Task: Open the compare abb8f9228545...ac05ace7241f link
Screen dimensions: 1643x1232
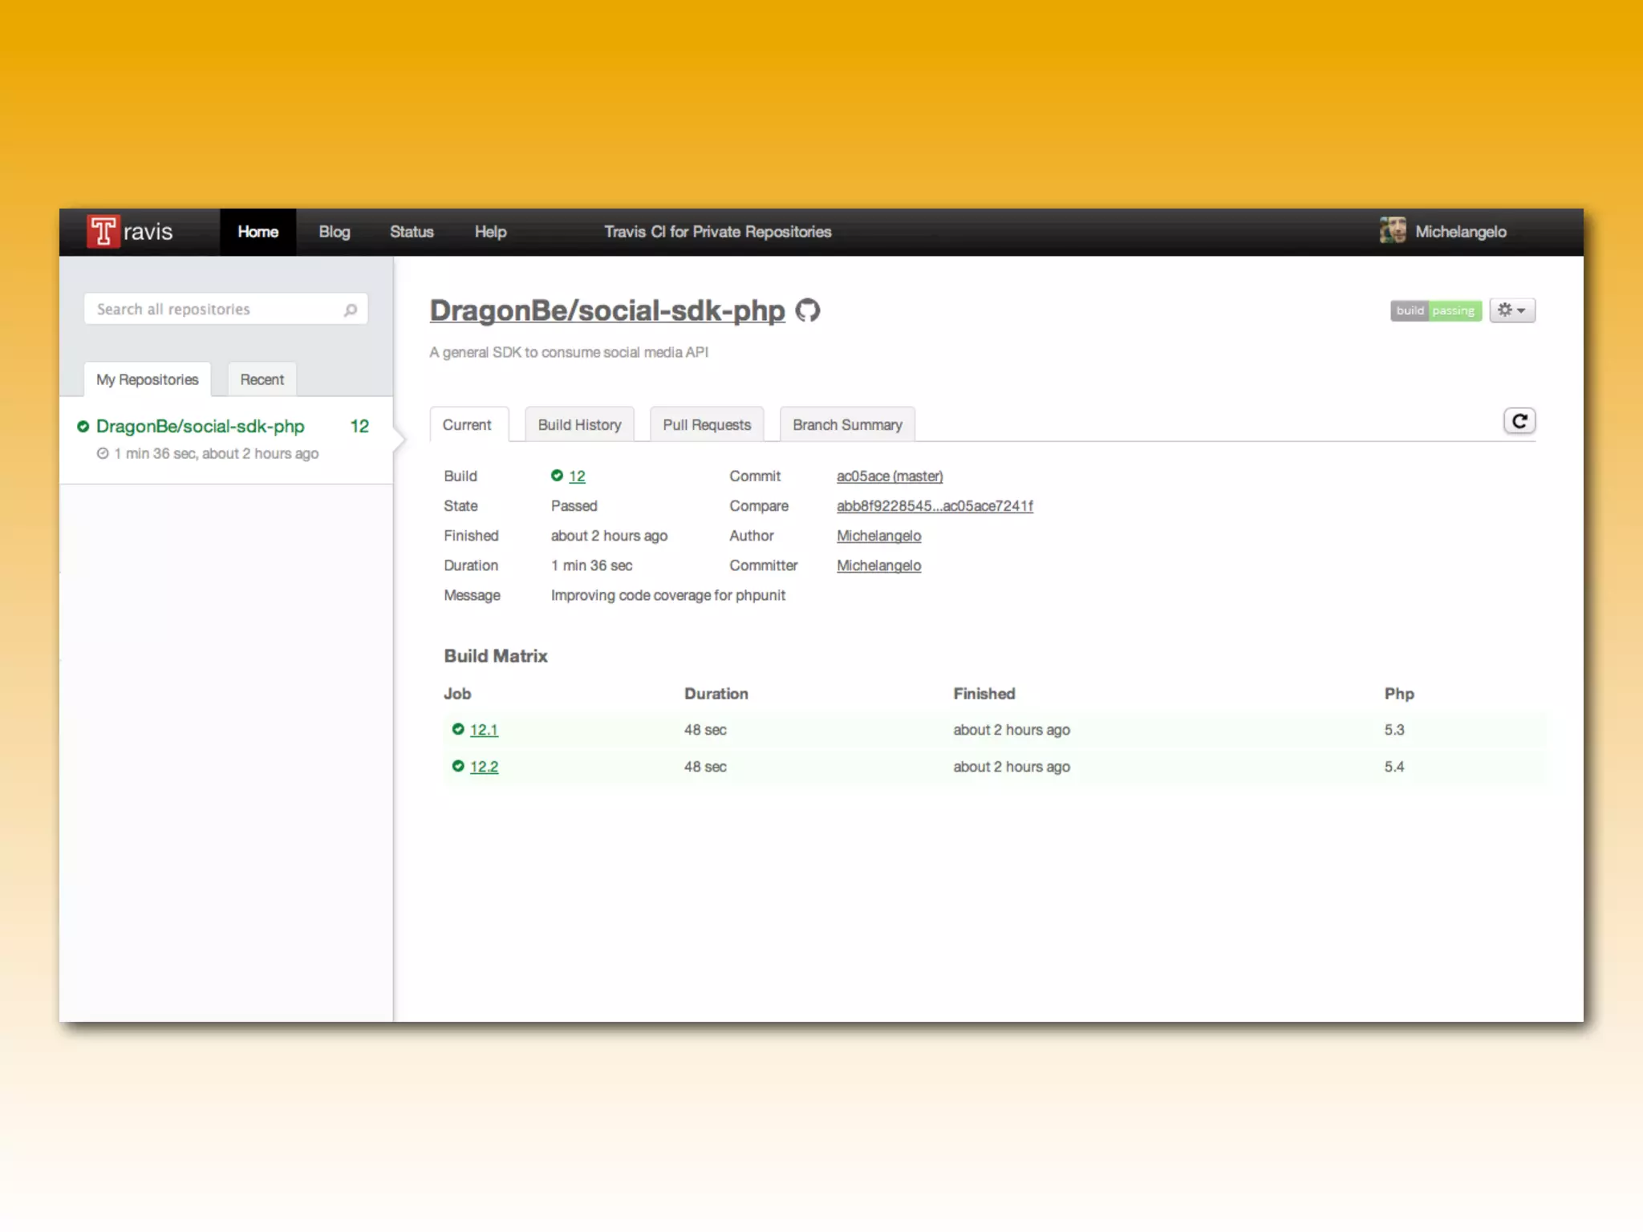Action: click(x=934, y=506)
